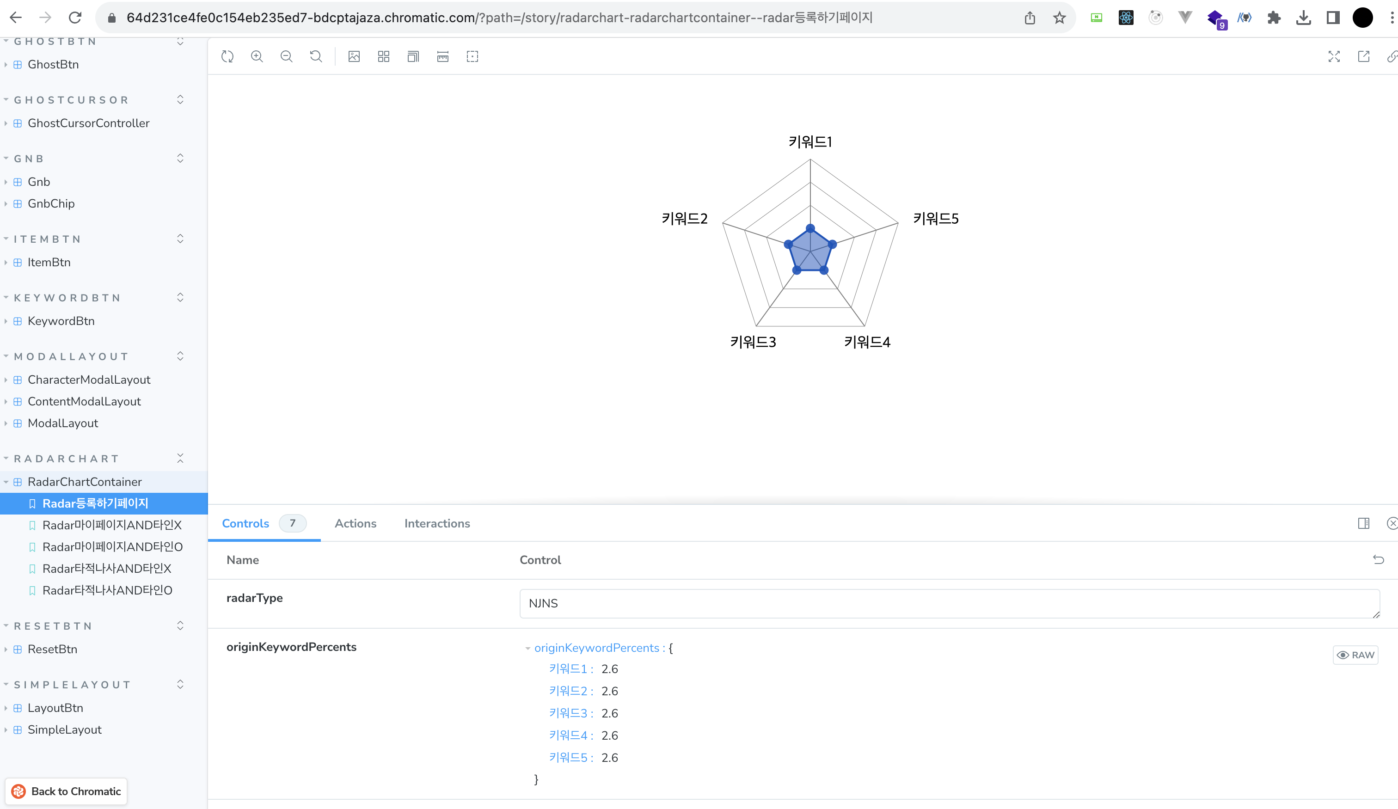This screenshot has width=1398, height=809.
Task: Click the radarType text field
Action: tap(949, 604)
